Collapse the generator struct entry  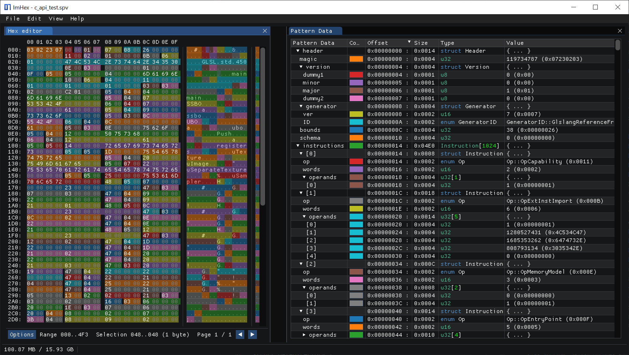click(301, 106)
